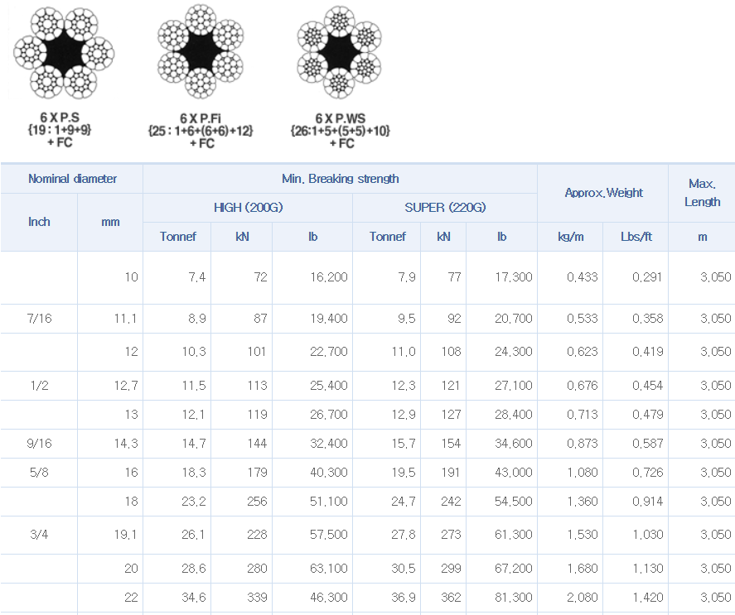Click the '61,300' lb value

(513, 535)
